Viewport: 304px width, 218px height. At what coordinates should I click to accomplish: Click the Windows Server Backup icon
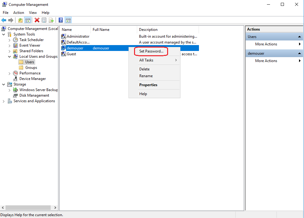15,90
